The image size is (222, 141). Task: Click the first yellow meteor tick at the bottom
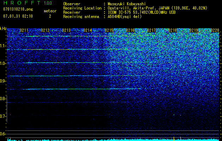(x=174, y=139)
